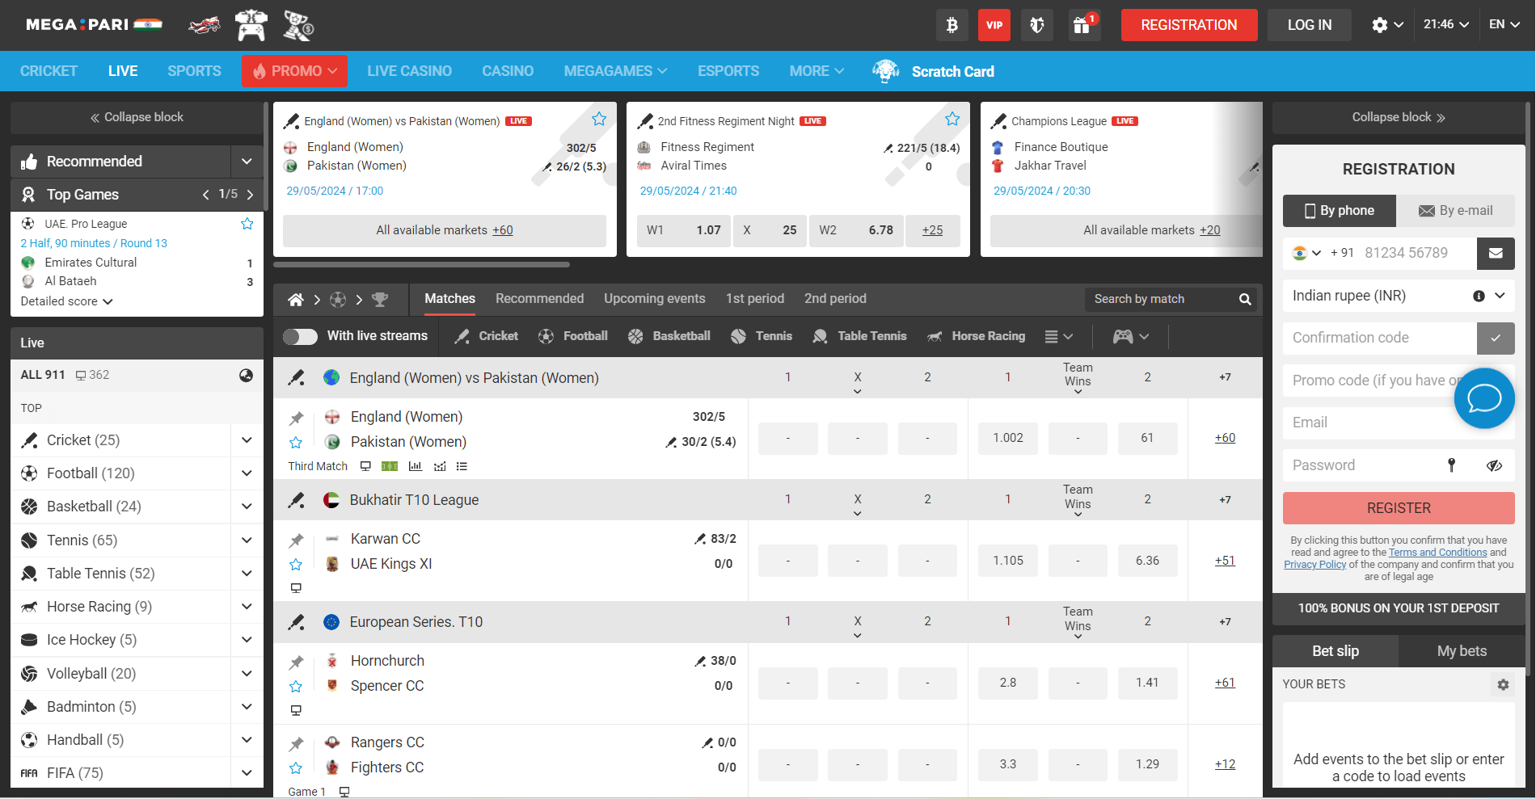The image size is (1536, 799).
Task: Open the airplane crash game icon
Action: tap(205, 25)
